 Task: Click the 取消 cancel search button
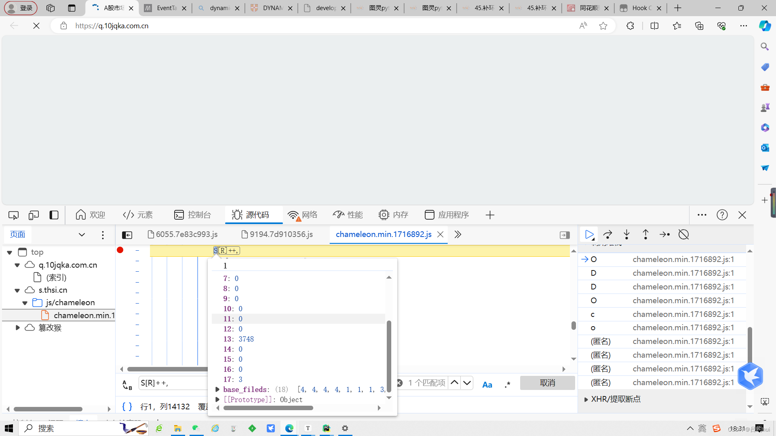click(547, 383)
